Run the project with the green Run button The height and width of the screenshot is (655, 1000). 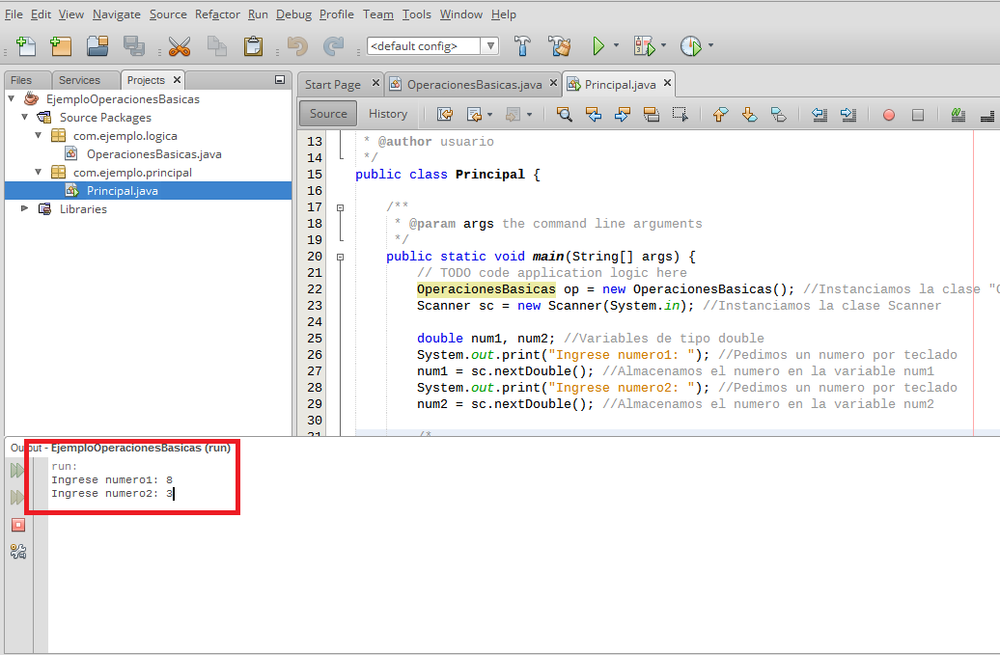(x=599, y=45)
